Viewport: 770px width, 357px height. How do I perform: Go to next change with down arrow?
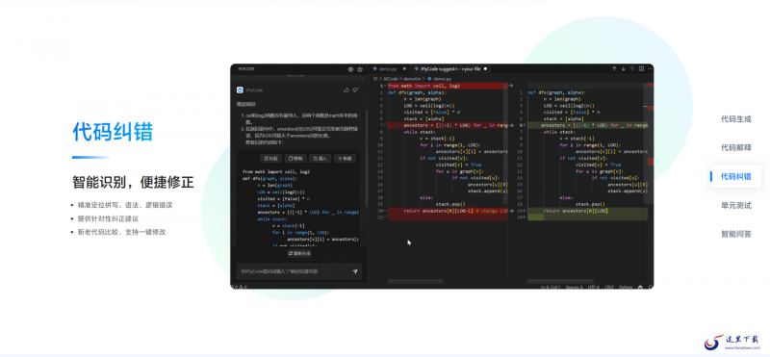[623, 68]
